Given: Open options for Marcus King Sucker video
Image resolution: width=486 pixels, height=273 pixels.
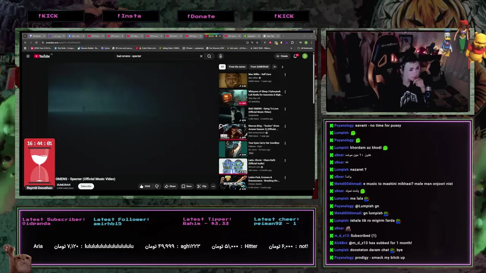Looking at the screenshot, I should tap(285, 126).
